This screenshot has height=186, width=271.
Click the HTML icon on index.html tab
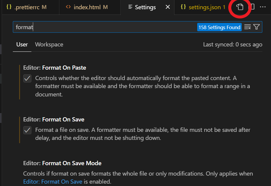click(x=68, y=7)
